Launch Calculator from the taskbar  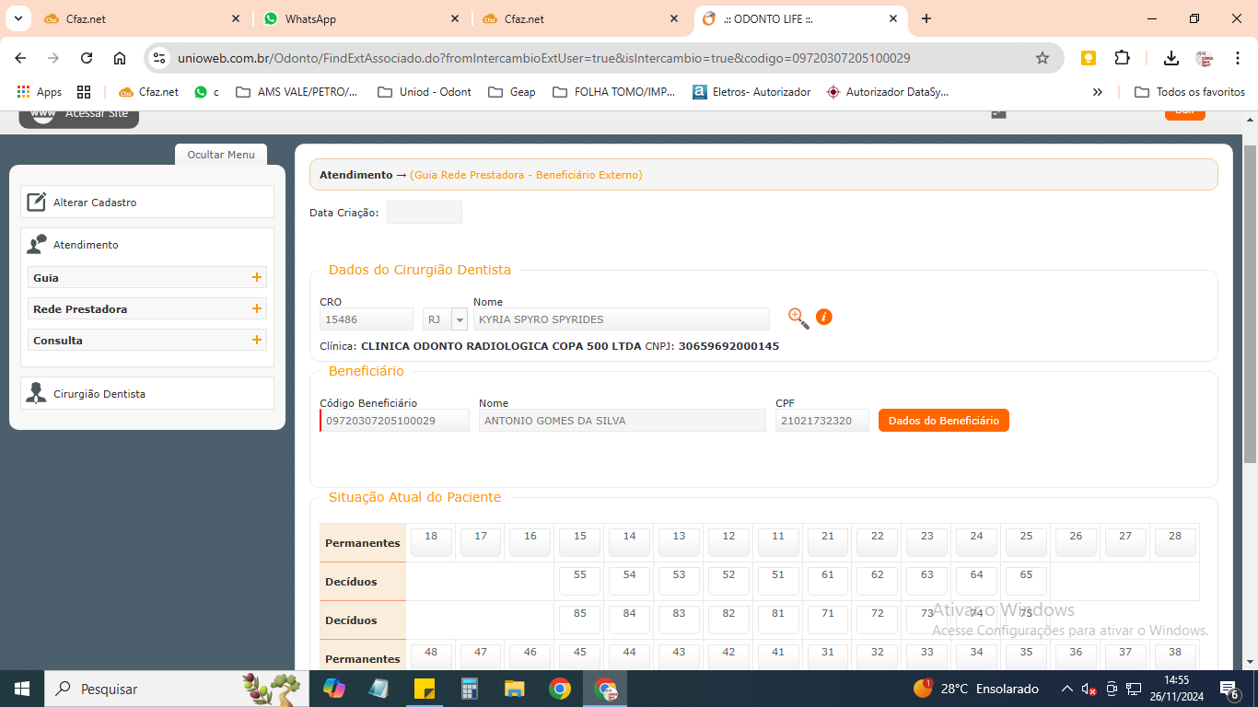[x=470, y=689]
